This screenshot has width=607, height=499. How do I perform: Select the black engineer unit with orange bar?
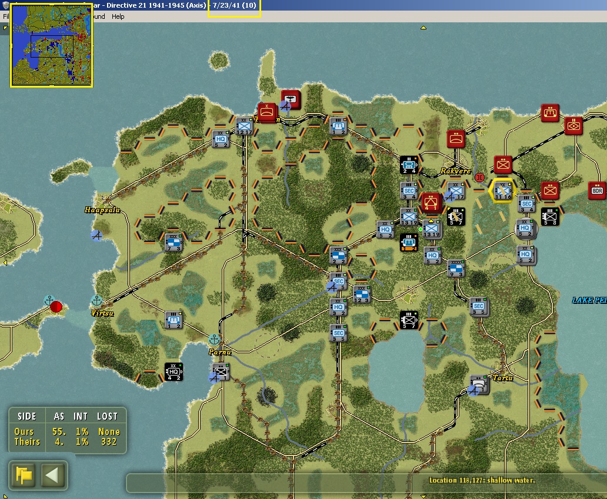tap(408, 243)
